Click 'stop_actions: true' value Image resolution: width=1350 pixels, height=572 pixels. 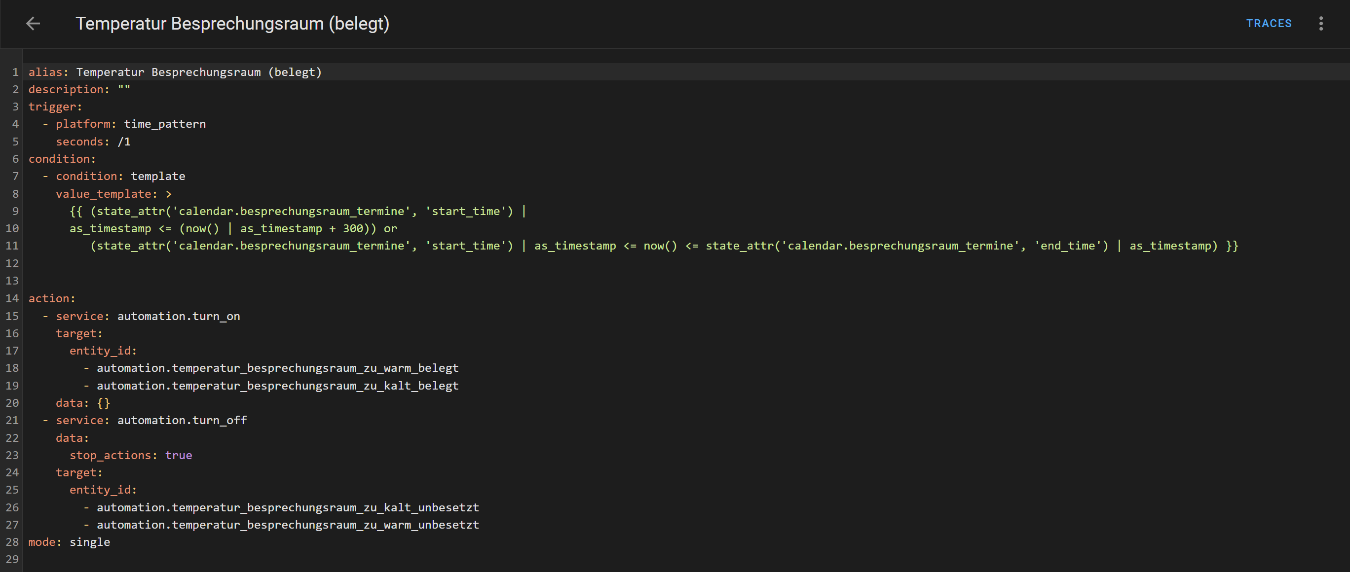(x=178, y=456)
